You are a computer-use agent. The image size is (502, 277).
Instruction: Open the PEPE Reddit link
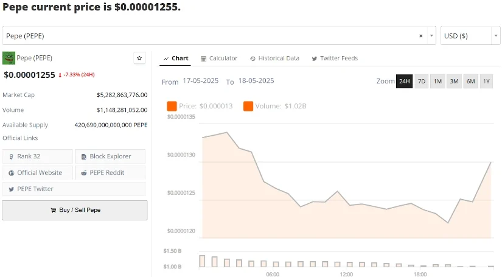[110, 173]
